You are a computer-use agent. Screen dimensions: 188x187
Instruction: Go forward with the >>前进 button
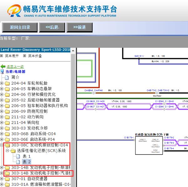(79, 27)
